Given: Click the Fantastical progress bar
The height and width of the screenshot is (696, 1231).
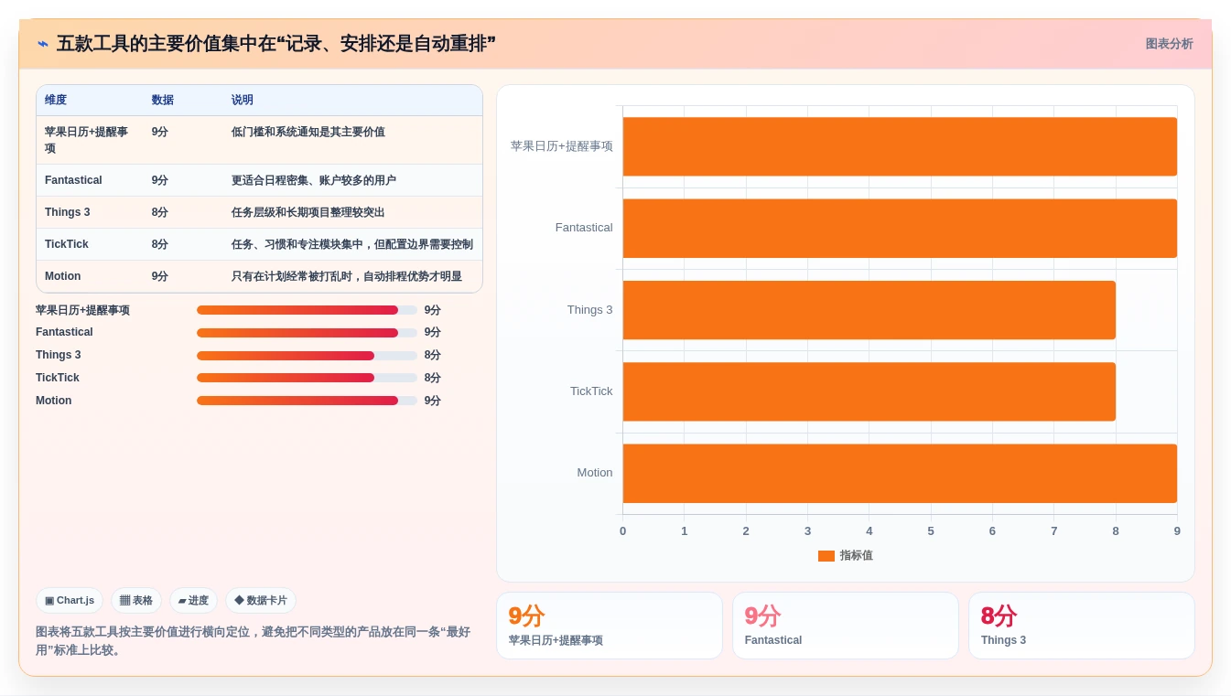Looking at the screenshot, I should 307,333.
